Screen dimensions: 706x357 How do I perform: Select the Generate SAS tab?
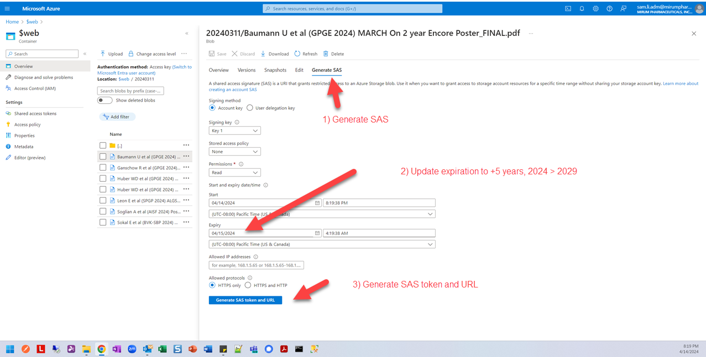coord(327,70)
